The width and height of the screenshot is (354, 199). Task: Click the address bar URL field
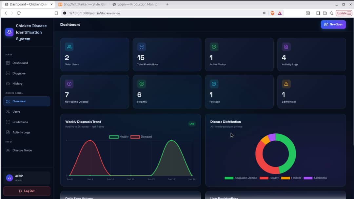163,13
